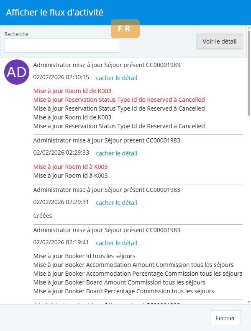Click the Afficher le flux d'activité title

pyautogui.click(x=54, y=13)
